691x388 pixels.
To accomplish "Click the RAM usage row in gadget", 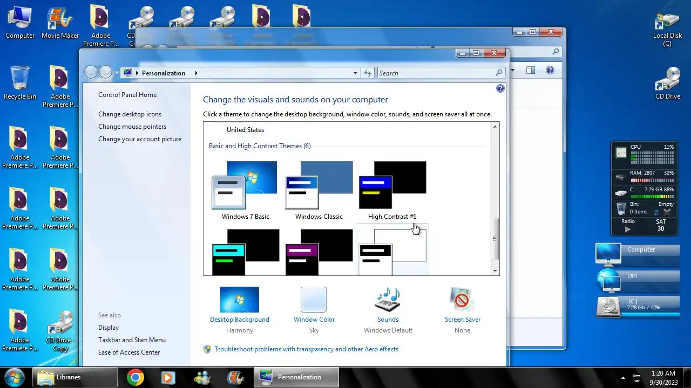I will pos(645,176).
